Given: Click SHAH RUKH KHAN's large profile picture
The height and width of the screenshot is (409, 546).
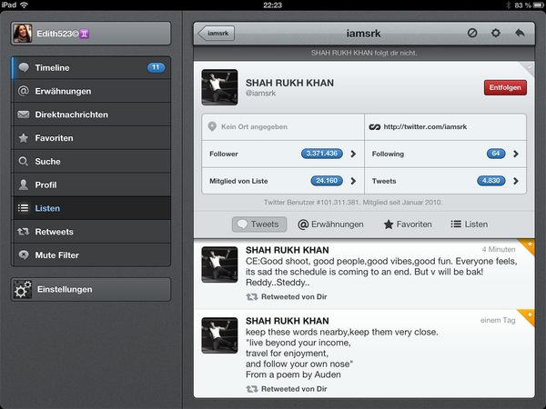Looking at the screenshot, I should coord(219,87).
